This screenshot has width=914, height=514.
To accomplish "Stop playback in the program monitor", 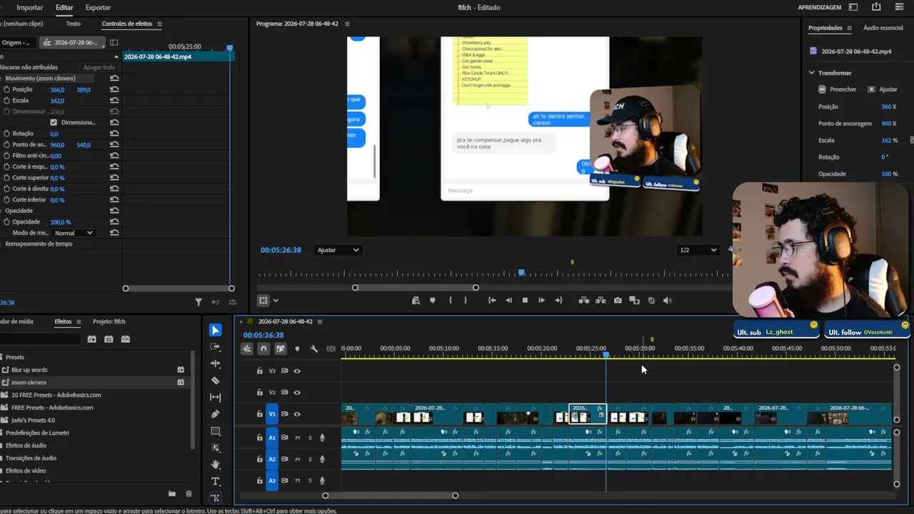I will 525,301.
